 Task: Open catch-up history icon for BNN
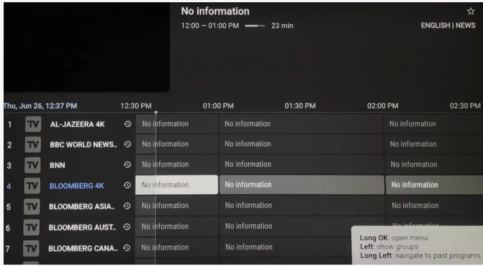click(127, 165)
